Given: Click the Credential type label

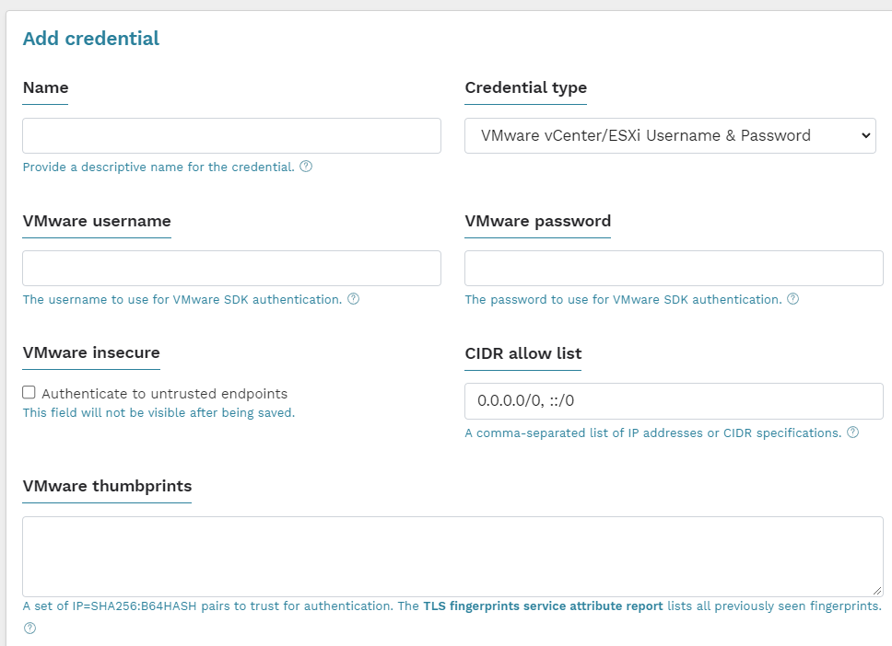Looking at the screenshot, I should pyautogui.click(x=525, y=87).
